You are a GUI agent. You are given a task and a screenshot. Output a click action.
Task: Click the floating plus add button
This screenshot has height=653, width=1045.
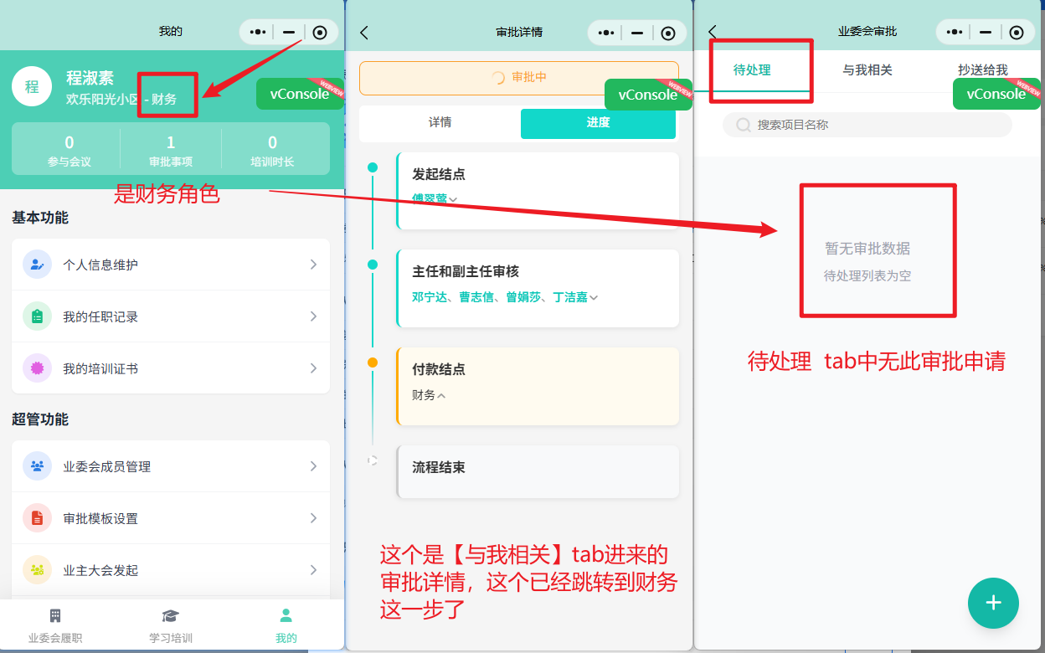click(x=993, y=603)
